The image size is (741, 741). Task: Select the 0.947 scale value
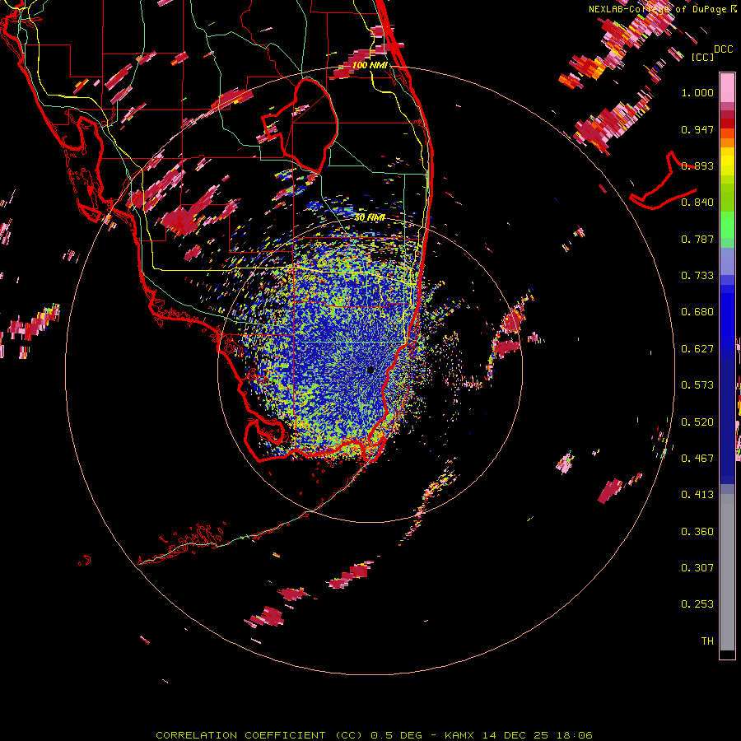[697, 129]
